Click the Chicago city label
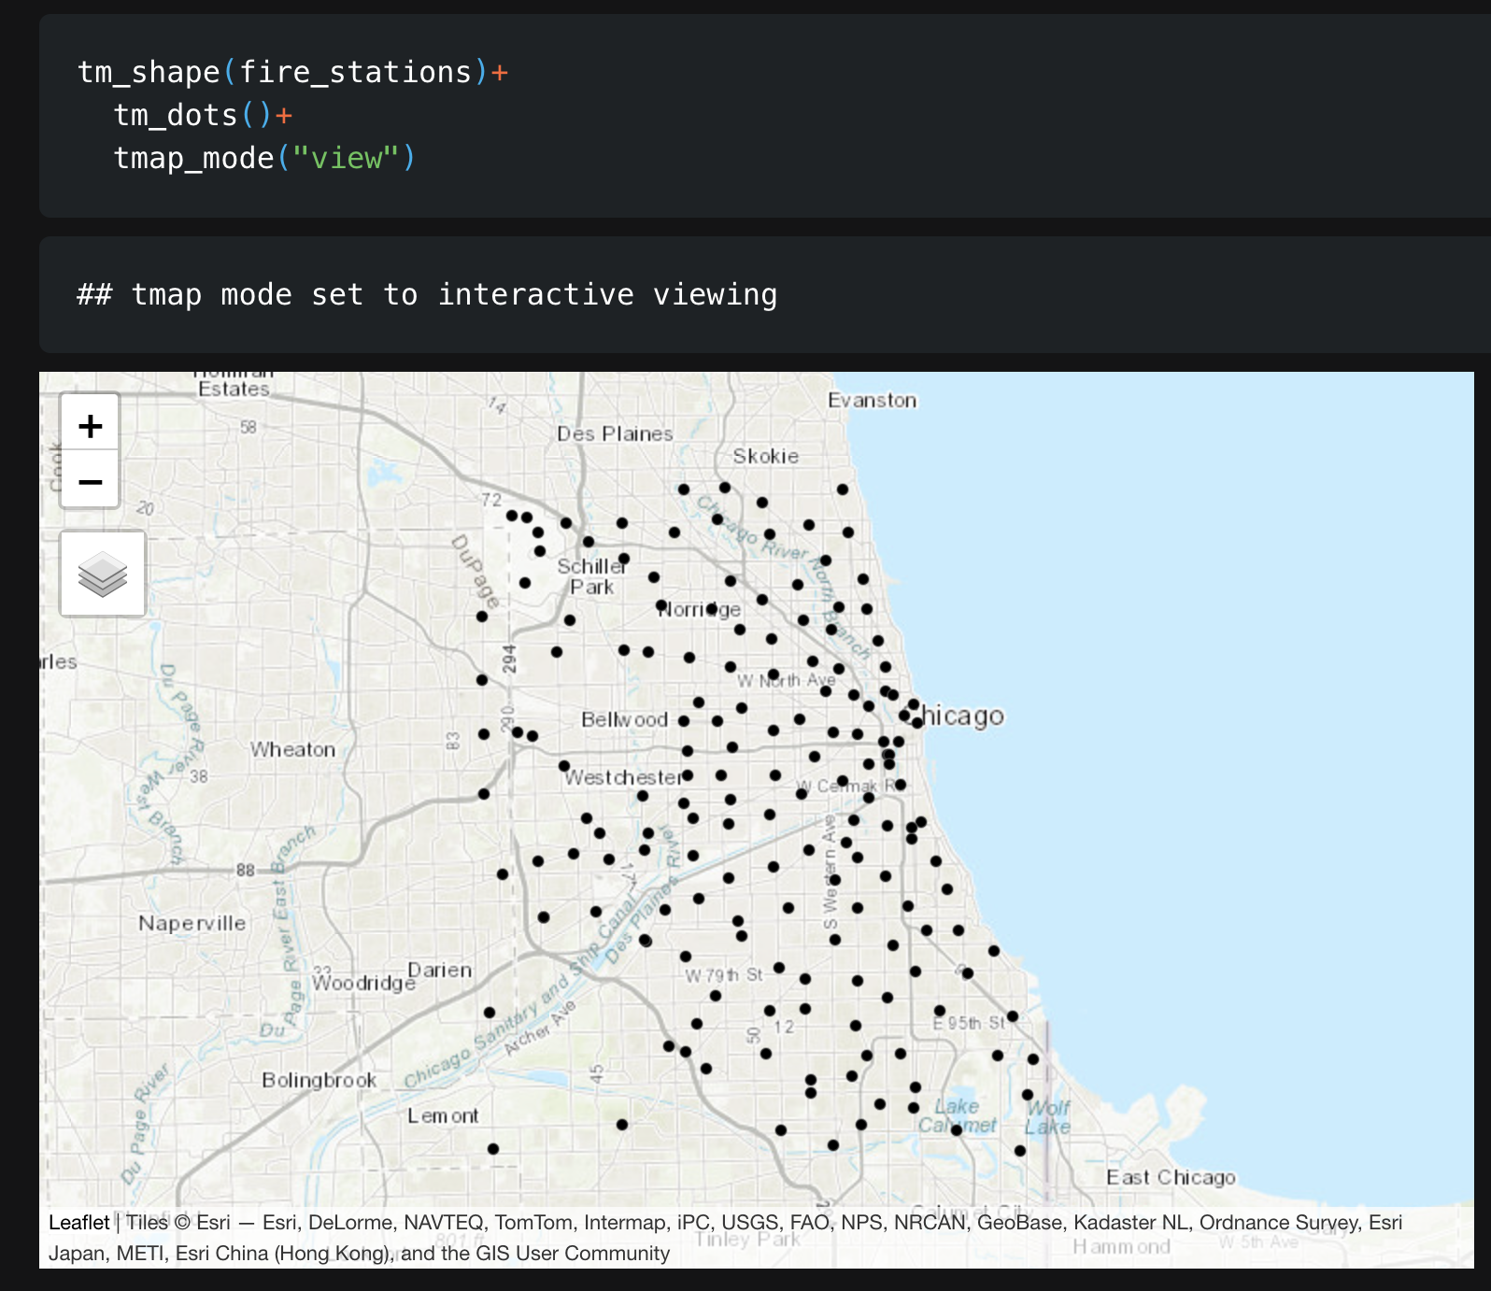The height and width of the screenshot is (1291, 1491). point(962,716)
